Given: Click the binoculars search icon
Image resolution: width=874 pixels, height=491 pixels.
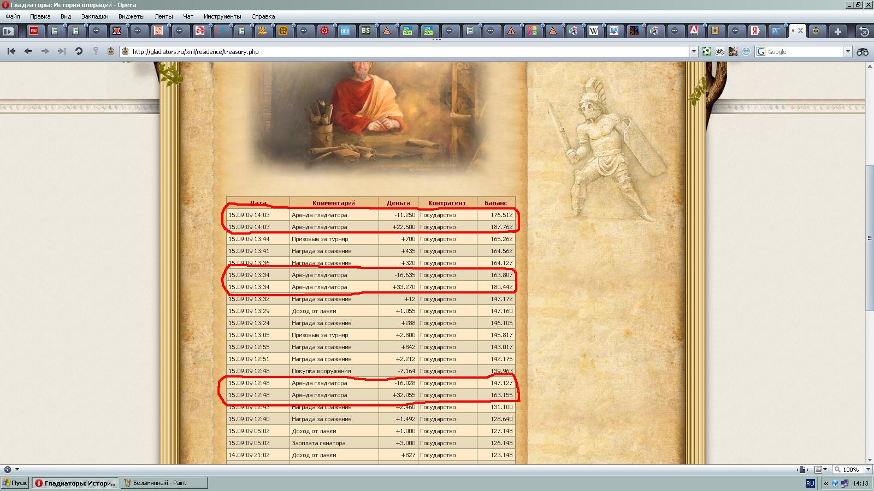Looking at the screenshot, I should point(863,52).
